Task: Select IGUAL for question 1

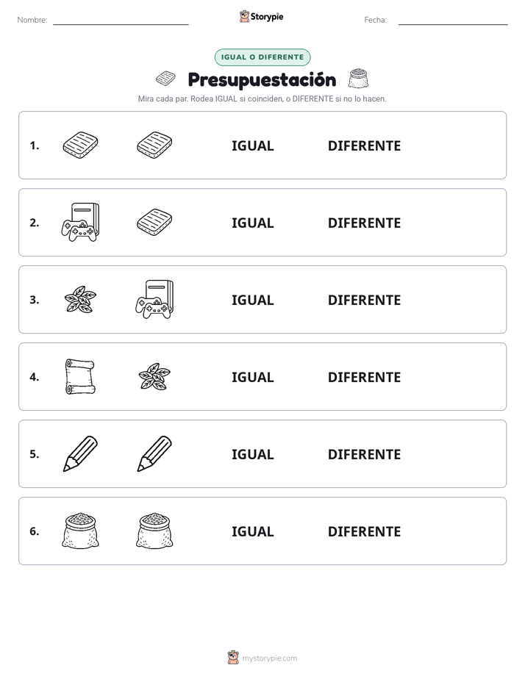Action: click(252, 146)
